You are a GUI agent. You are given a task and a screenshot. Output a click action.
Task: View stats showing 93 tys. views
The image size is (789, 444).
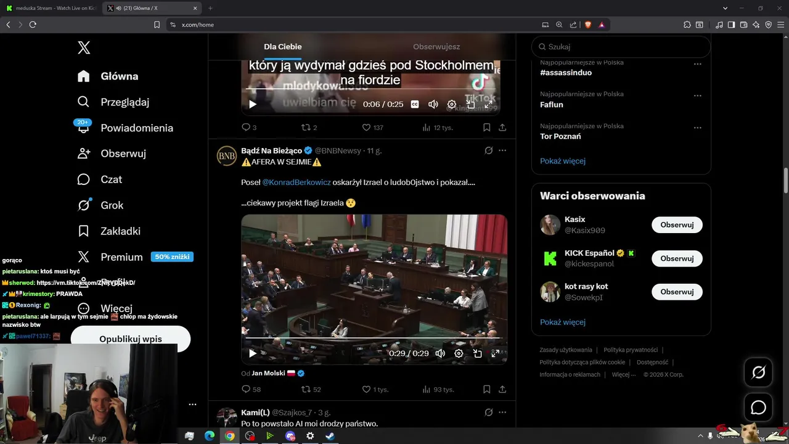click(438, 389)
